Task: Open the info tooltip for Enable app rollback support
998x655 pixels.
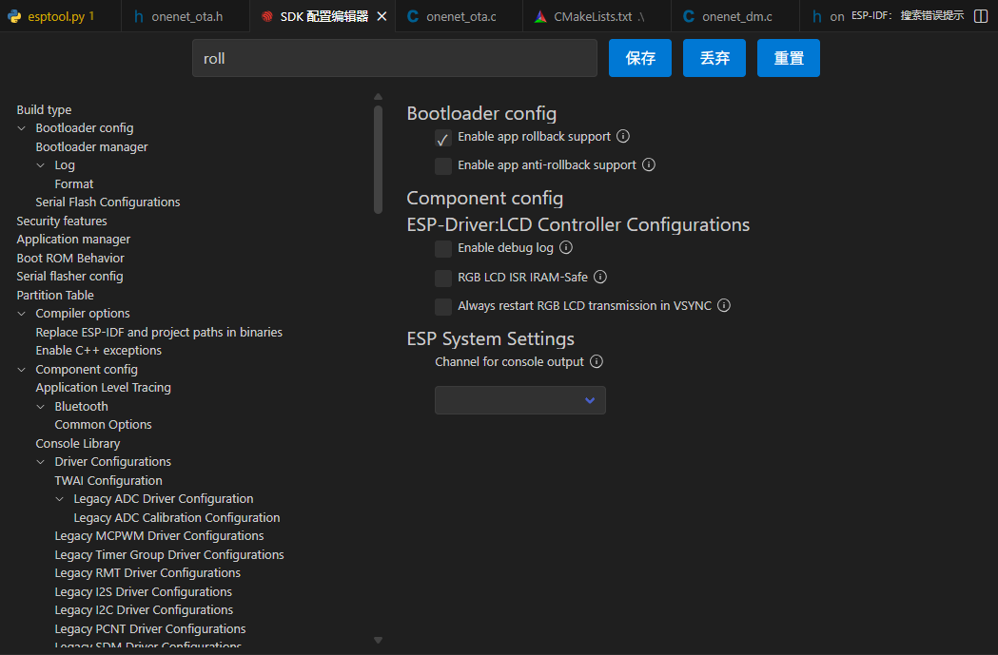Action: tap(623, 137)
